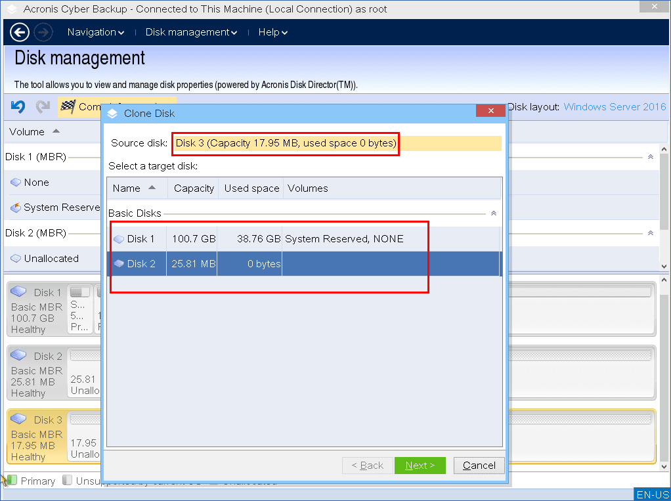Click the highlighted Disk 3 disk icon

tap(19, 420)
